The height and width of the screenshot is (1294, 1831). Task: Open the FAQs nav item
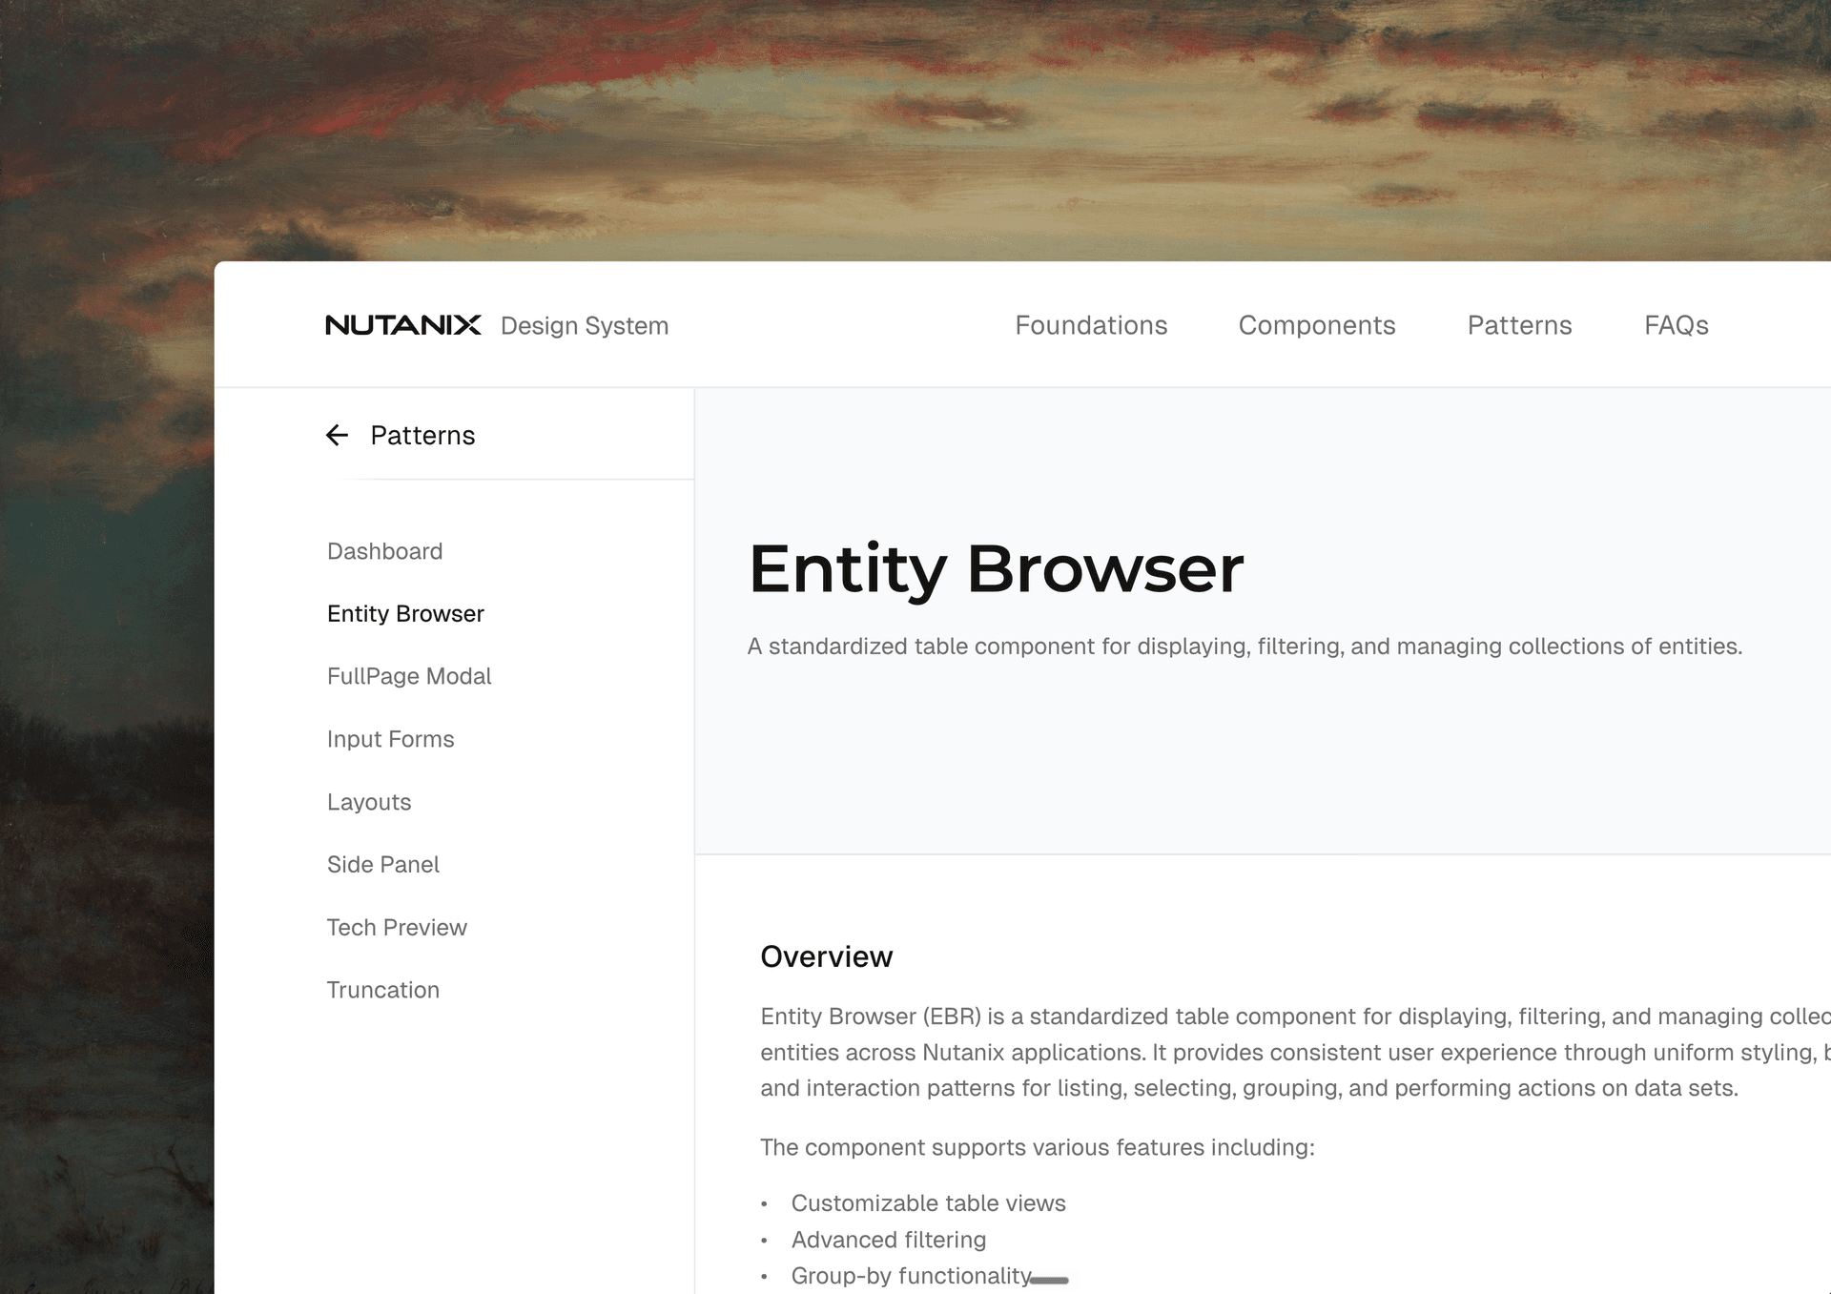[1676, 325]
